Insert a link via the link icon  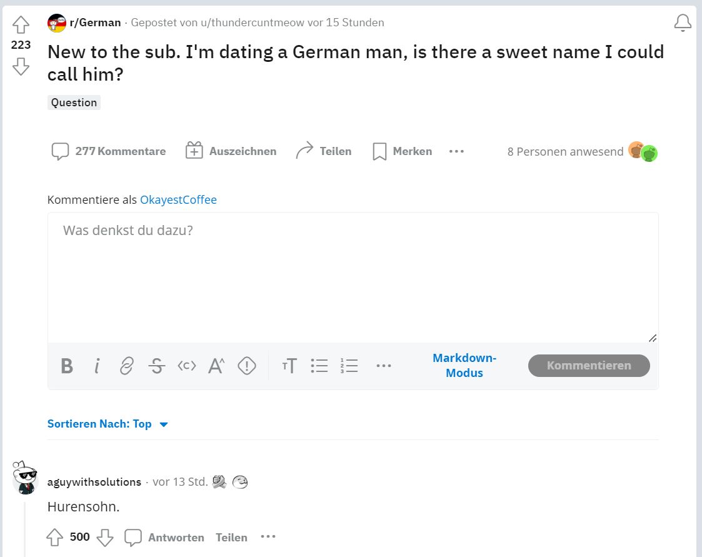(x=126, y=366)
